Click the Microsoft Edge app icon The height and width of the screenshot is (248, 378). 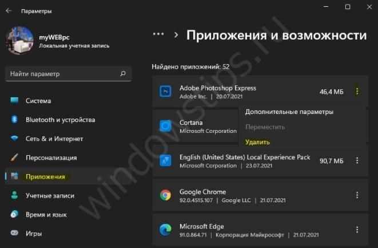point(166,230)
